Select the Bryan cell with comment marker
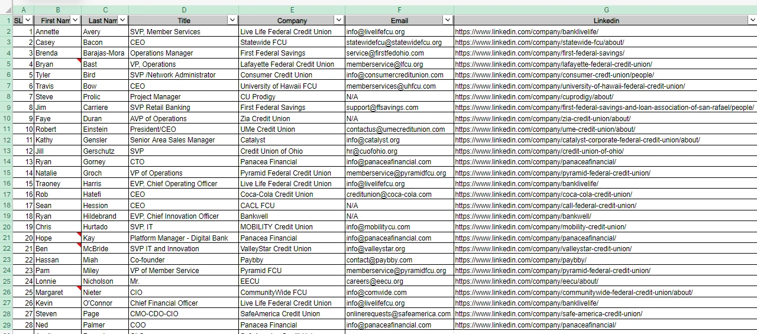757x334 pixels. pos(57,64)
